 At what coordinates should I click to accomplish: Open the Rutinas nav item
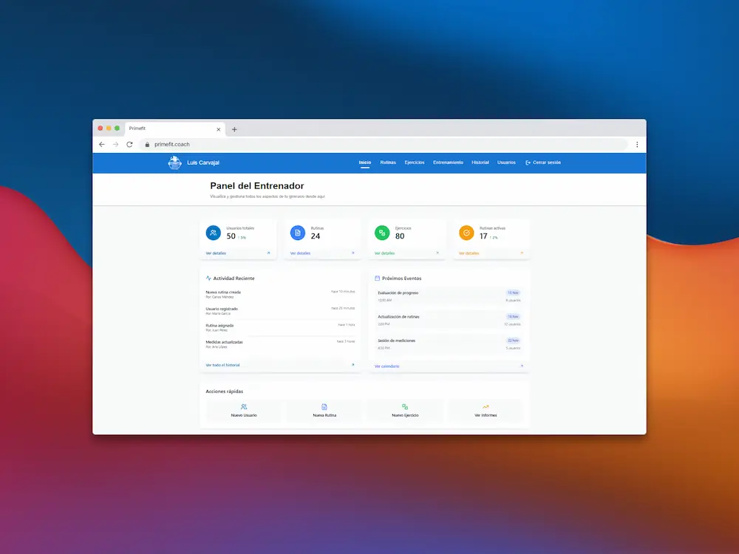point(388,163)
